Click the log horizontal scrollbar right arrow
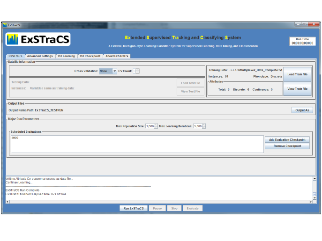Screen dimensions: 322x241 click(311, 202)
